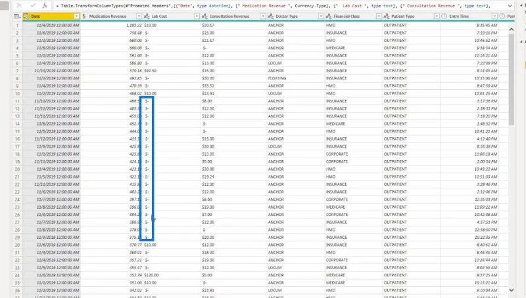
Task: Click OUTPATIENT Patient Type cell in row 1
Action: coord(412,25)
